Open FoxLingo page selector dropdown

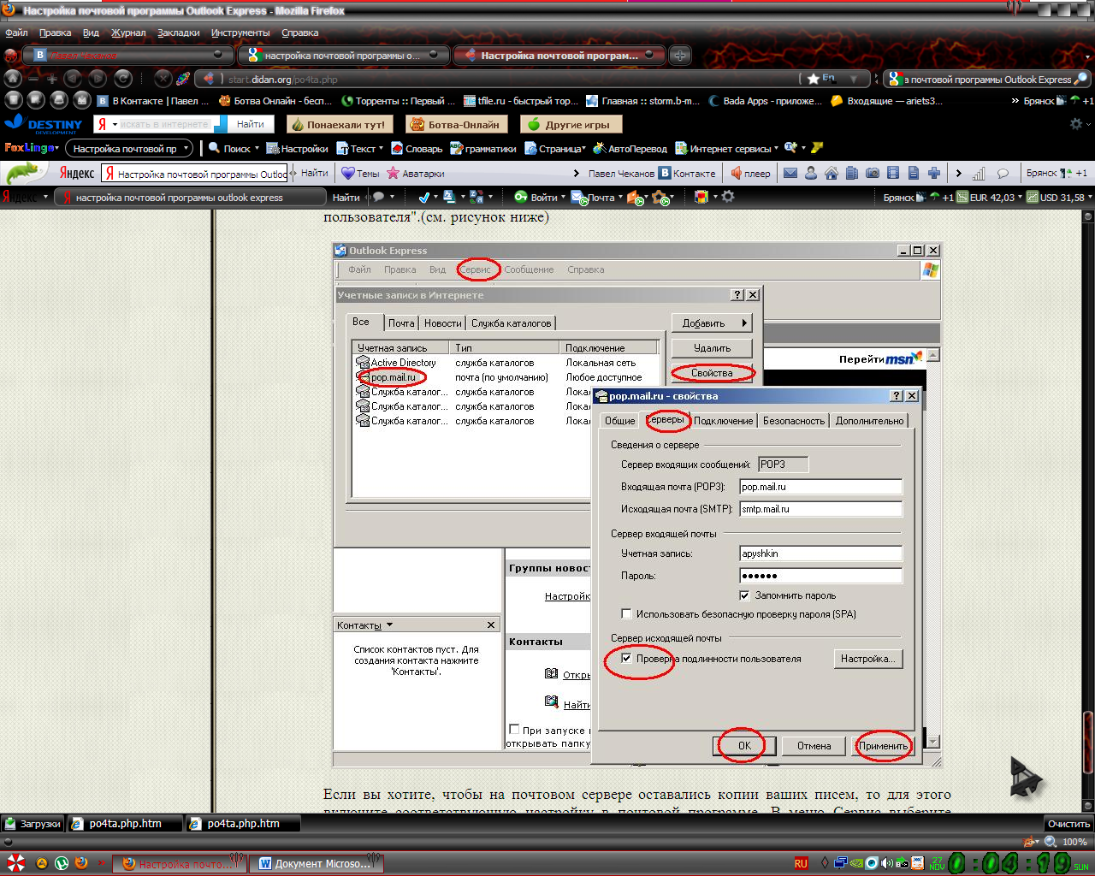point(128,148)
